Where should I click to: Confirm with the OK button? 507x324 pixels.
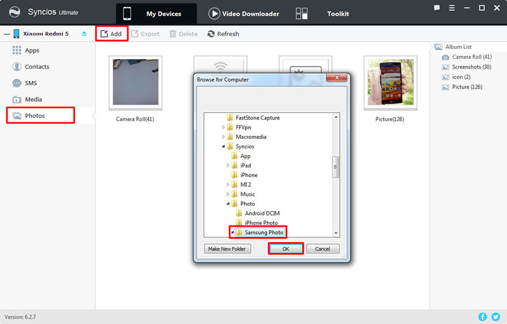click(286, 249)
